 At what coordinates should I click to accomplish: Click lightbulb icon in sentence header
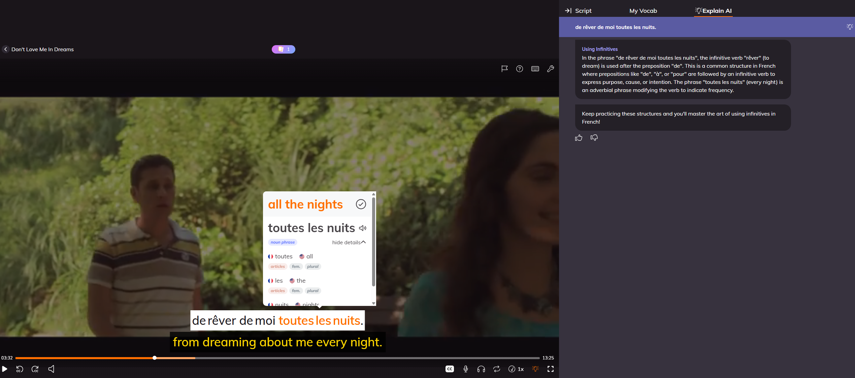850,27
